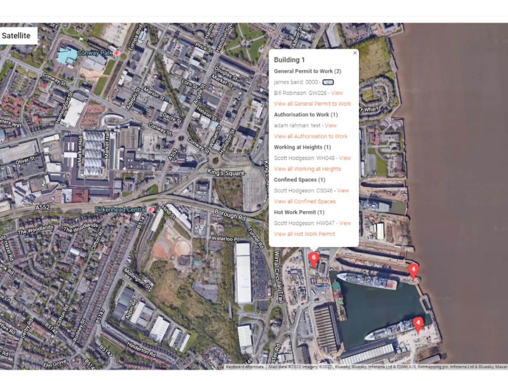Open View all Authorisation to Work
The height and width of the screenshot is (381, 508).
[x=311, y=136]
